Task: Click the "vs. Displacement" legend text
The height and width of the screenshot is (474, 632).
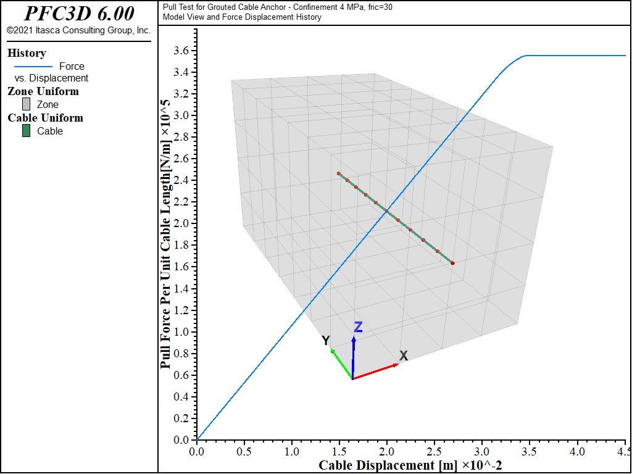Action: pyautogui.click(x=51, y=78)
